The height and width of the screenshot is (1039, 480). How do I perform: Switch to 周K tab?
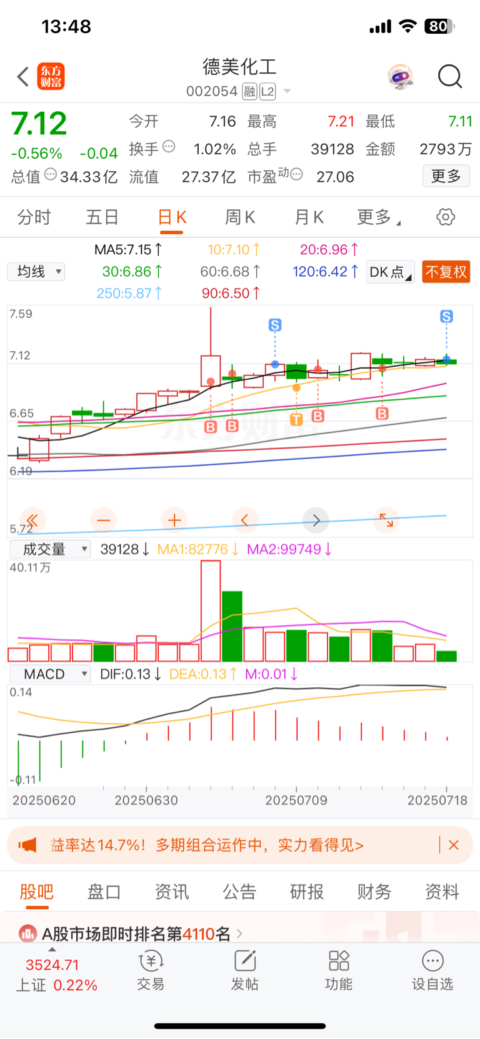240,217
